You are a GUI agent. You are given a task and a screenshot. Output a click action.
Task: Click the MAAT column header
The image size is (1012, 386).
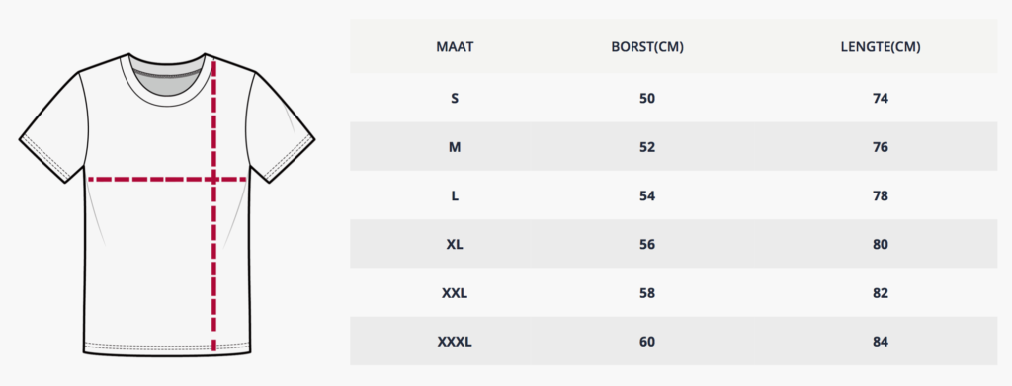tap(455, 47)
